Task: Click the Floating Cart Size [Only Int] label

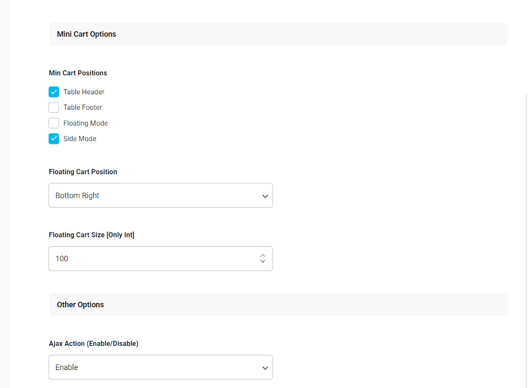Action: (x=91, y=235)
